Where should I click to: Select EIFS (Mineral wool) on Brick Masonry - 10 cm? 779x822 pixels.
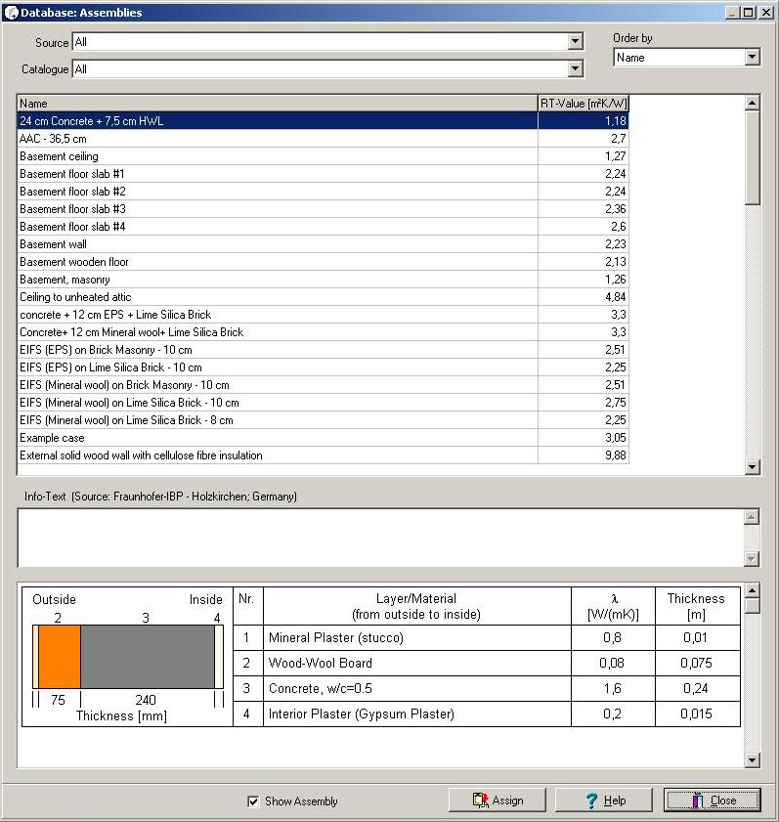coord(323,385)
